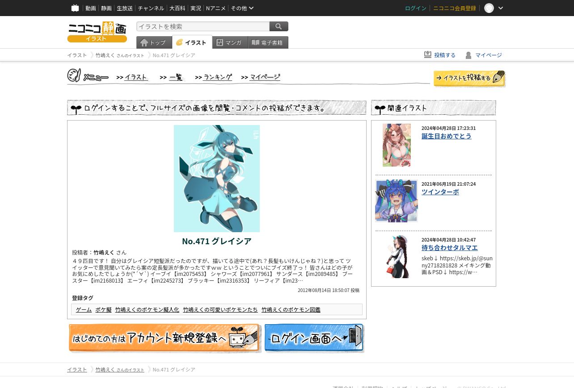Expand the user menu chevron
The height and width of the screenshot is (388, 574).
(501, 8)
